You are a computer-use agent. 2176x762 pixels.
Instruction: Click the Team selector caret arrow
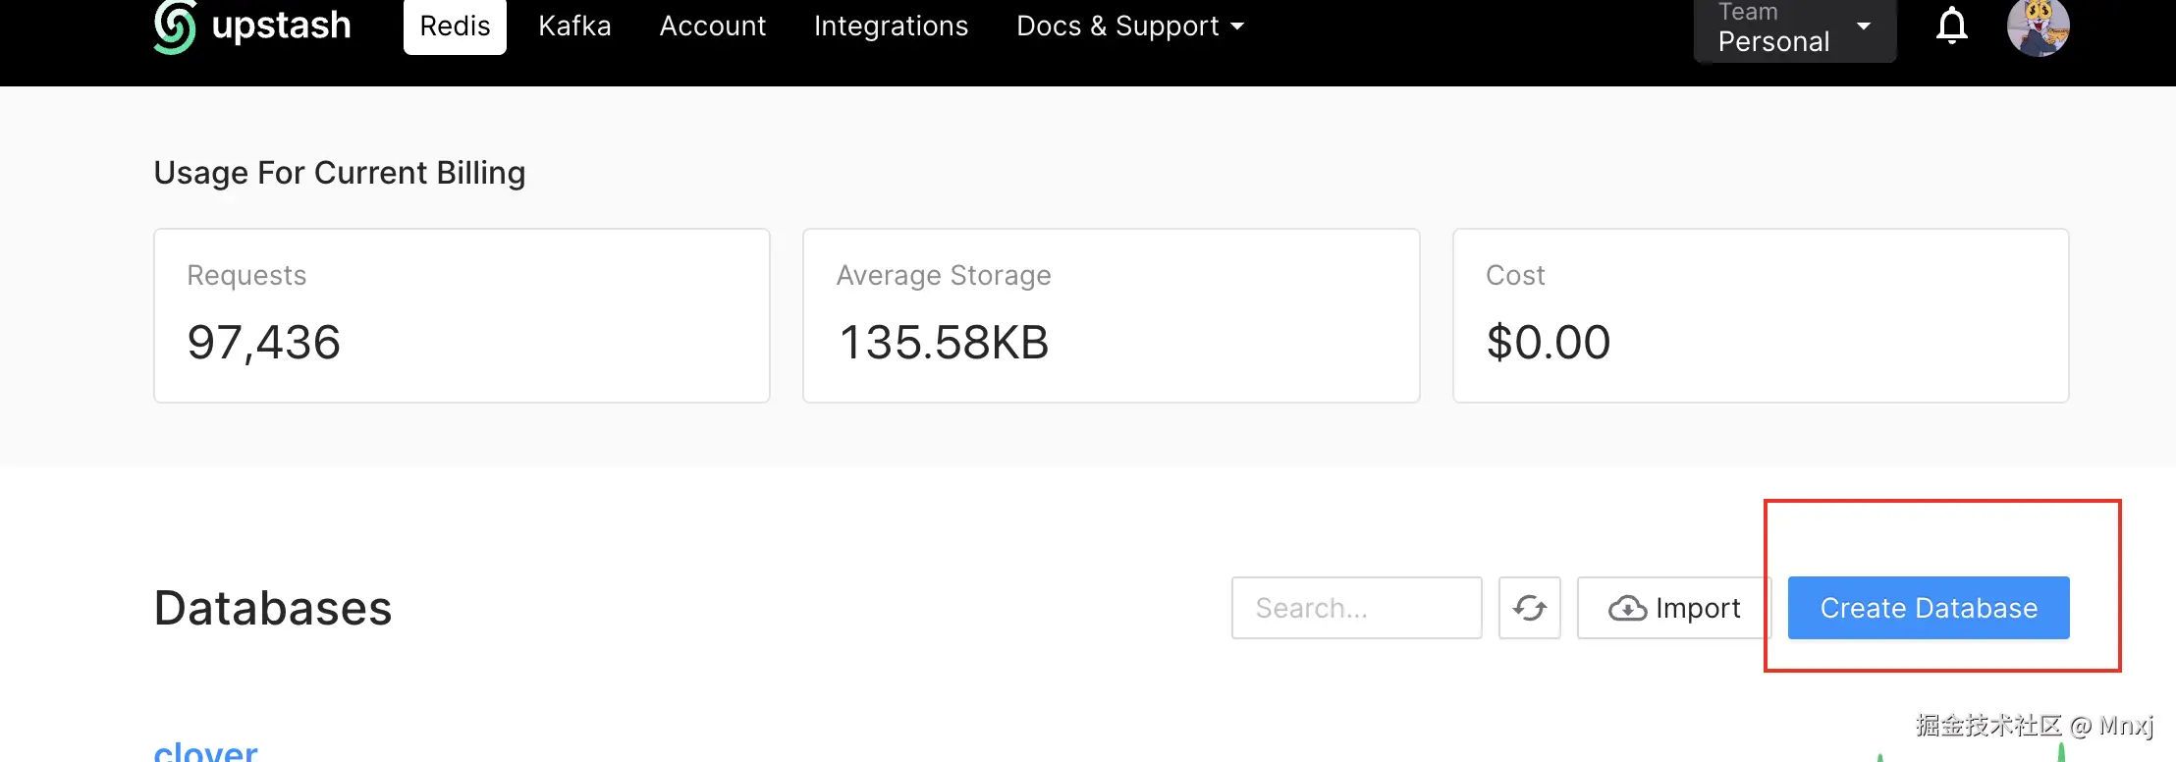1863,27
